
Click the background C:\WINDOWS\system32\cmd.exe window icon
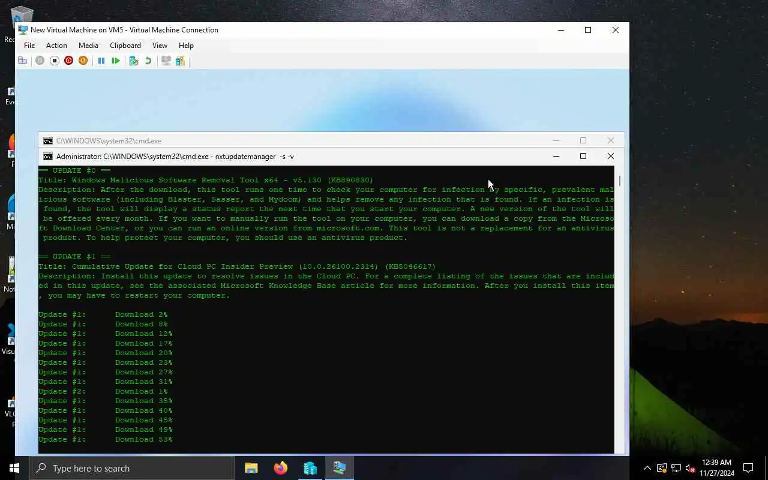click(48, 141)
